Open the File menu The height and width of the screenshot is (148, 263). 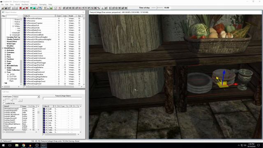tap(2, 5)
